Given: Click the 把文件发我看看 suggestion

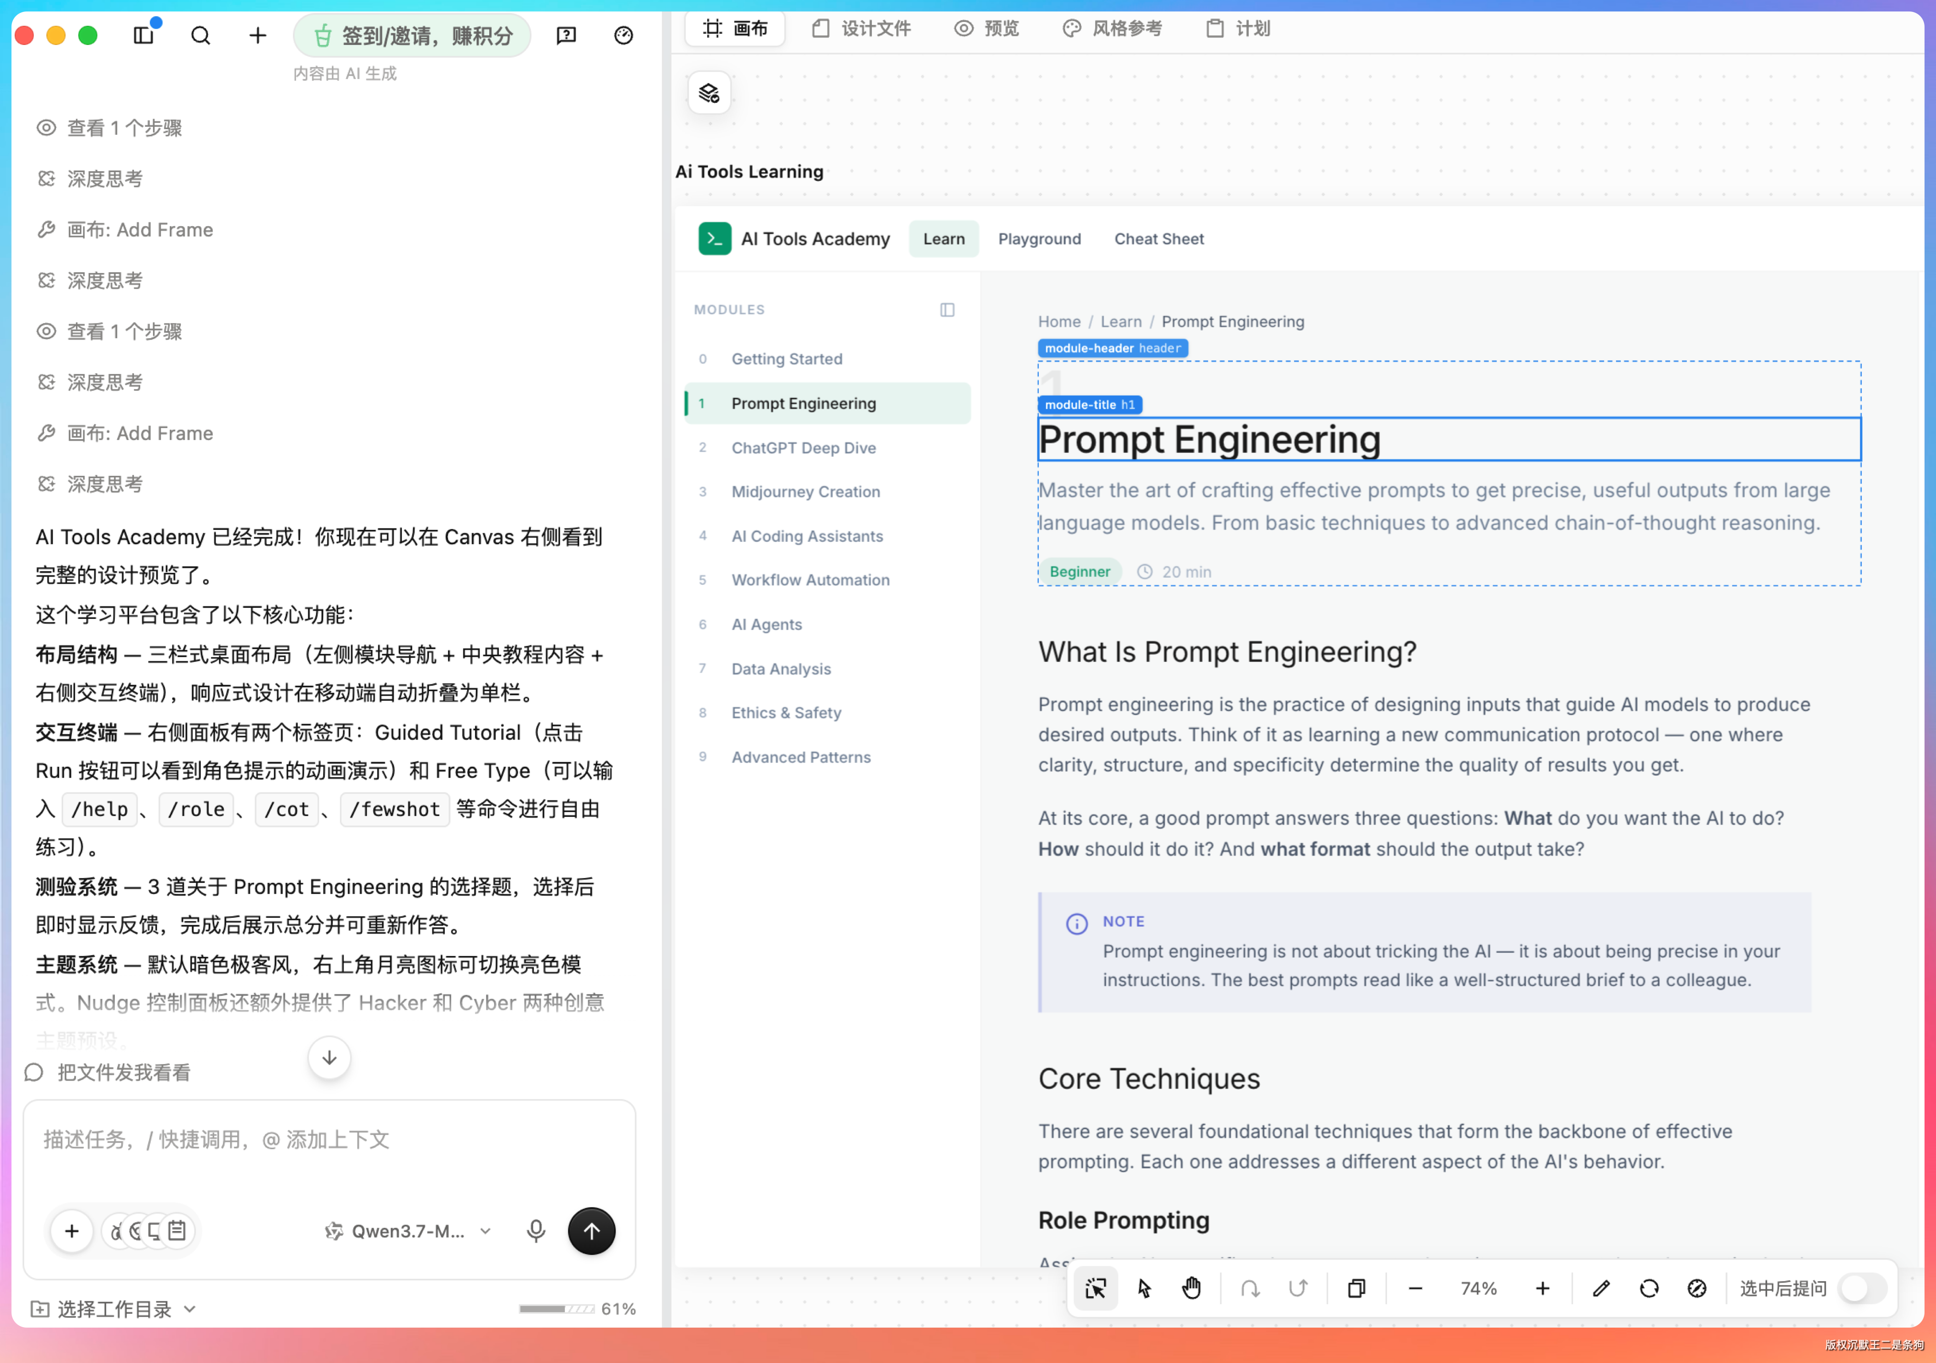Looking at the screenshot, I should tap(108, 1072).
